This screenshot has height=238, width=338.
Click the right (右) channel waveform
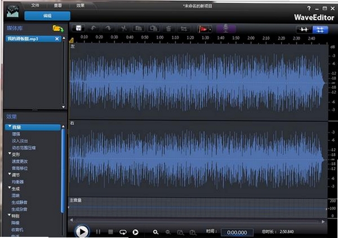point(198,159)
